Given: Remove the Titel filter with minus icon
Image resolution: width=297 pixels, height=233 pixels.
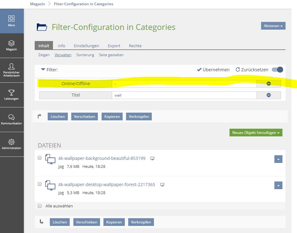Looking at the screenshot, I should (x=269, y=95).
